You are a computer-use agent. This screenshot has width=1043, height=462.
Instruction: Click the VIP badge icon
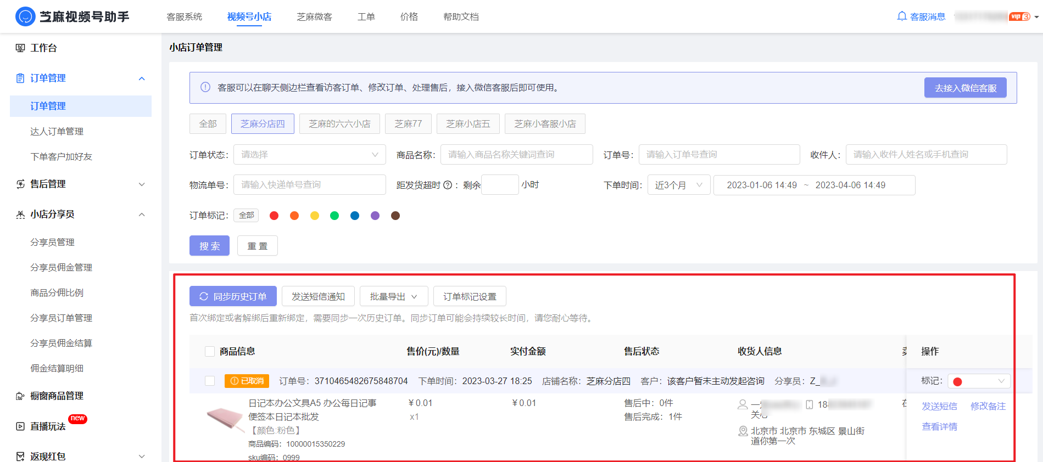coord(1019,16)
